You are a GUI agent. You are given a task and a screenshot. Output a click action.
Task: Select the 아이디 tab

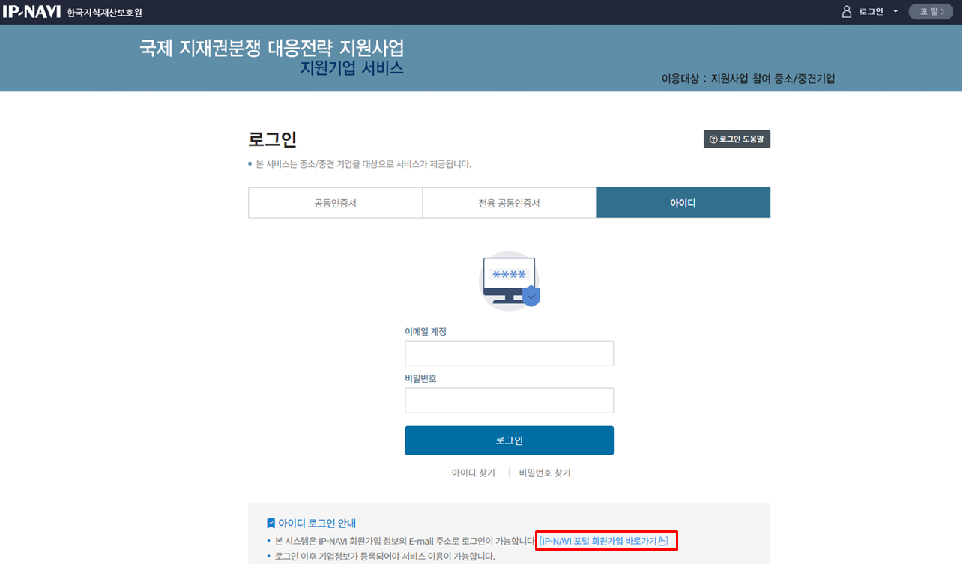[683, 203]
